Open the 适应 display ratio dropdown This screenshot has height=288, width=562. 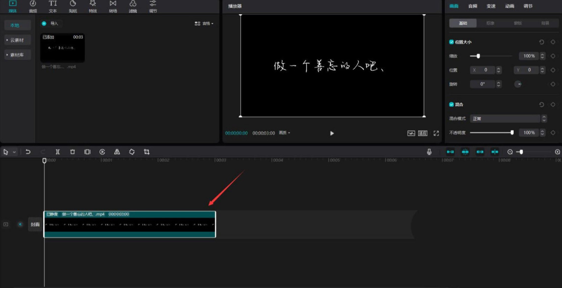pyautogui.click(x=422, y=133)
